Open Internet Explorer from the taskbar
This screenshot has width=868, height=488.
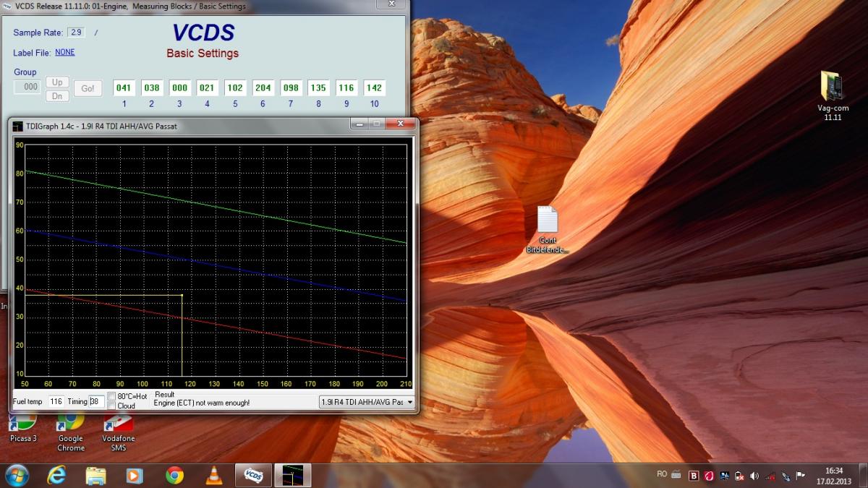coord(56,475)
